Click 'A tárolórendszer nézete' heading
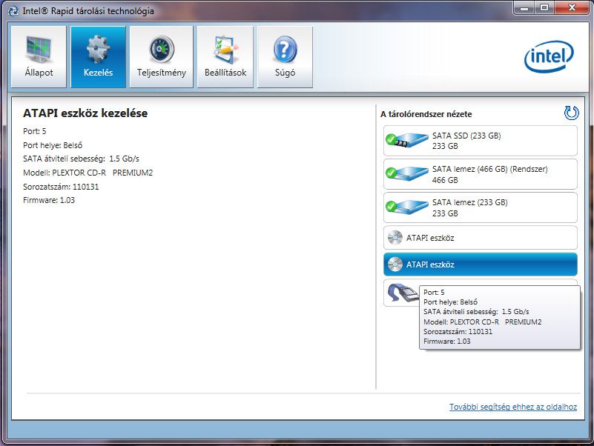Image resolution: width=594 pixels, height=446 pixels. (426, 114)
